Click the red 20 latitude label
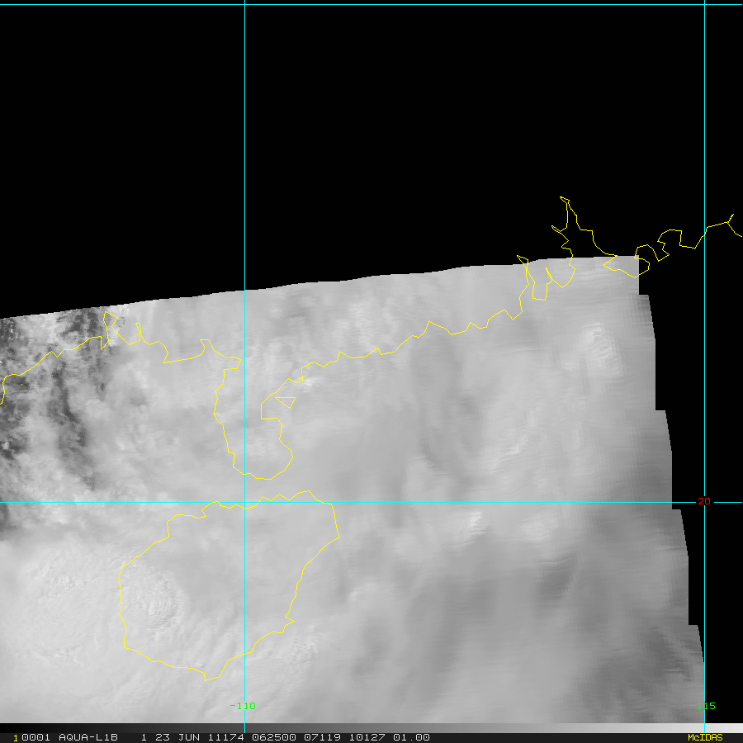Image resolution: width=743 pixels, height=743 pixels. point(704,501)
